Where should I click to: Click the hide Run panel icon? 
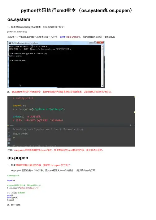pyautogui.click(x=134, y=125)
